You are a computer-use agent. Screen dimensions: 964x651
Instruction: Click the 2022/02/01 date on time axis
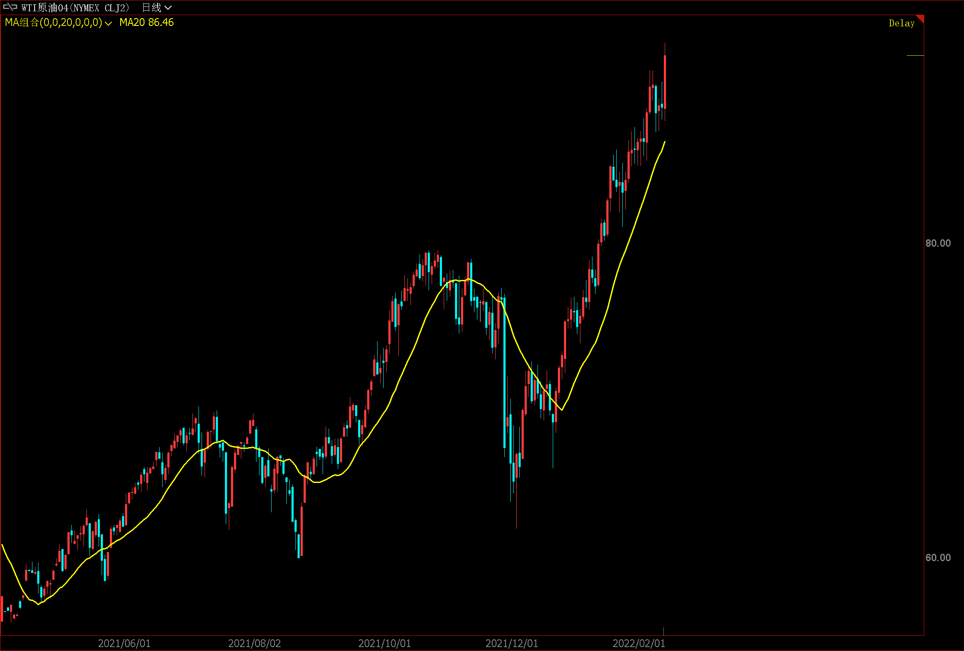[639, 644]
